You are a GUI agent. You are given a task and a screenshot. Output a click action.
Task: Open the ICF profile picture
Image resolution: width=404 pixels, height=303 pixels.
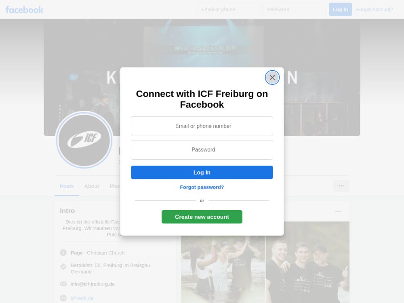click(x=84, y=140)
